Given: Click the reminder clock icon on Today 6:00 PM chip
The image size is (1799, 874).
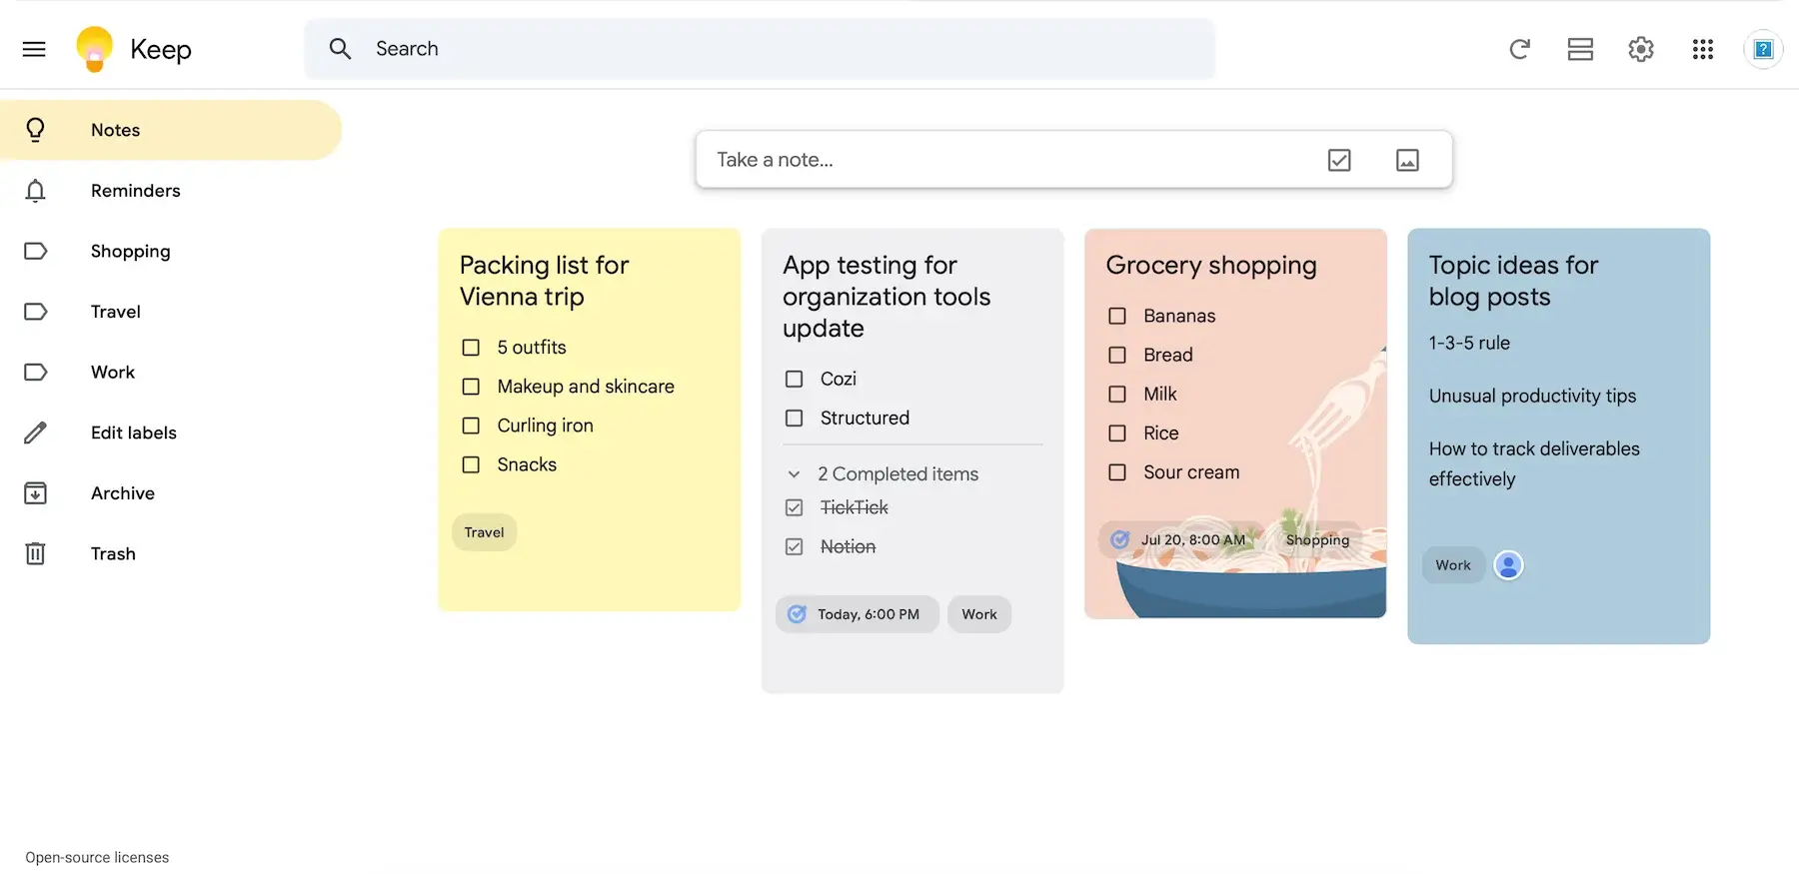Looking at the screenshot, I should tap(797, 614).
